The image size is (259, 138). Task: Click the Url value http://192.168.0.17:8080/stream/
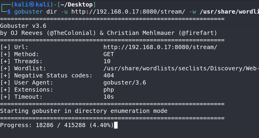click(160, 47)
